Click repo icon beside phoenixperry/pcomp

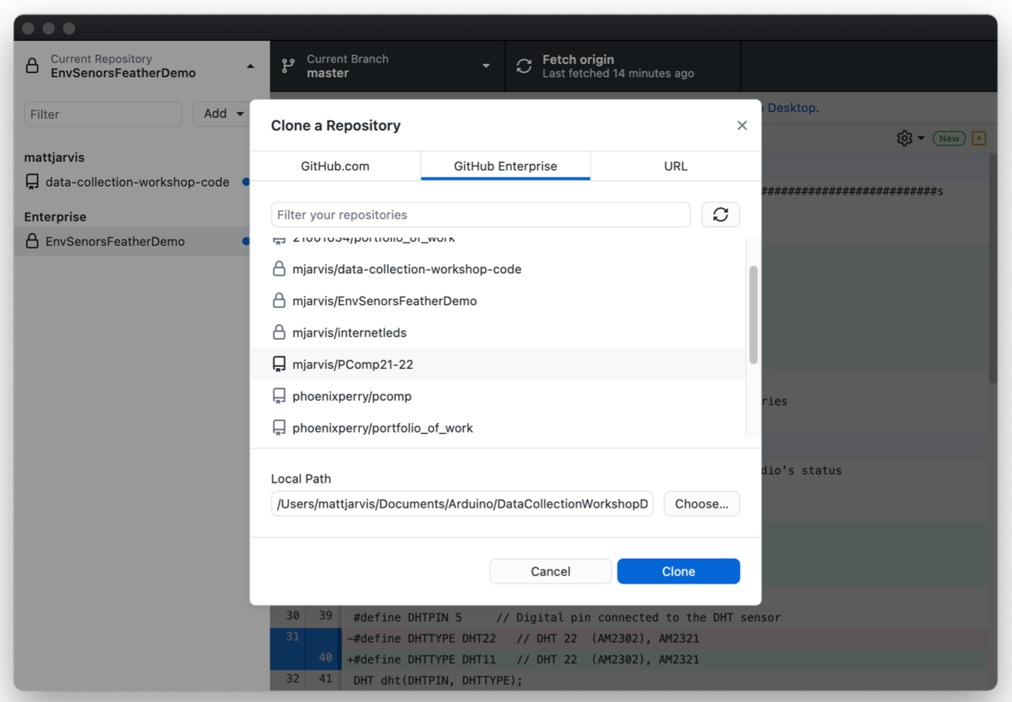(x=279, y=396)
